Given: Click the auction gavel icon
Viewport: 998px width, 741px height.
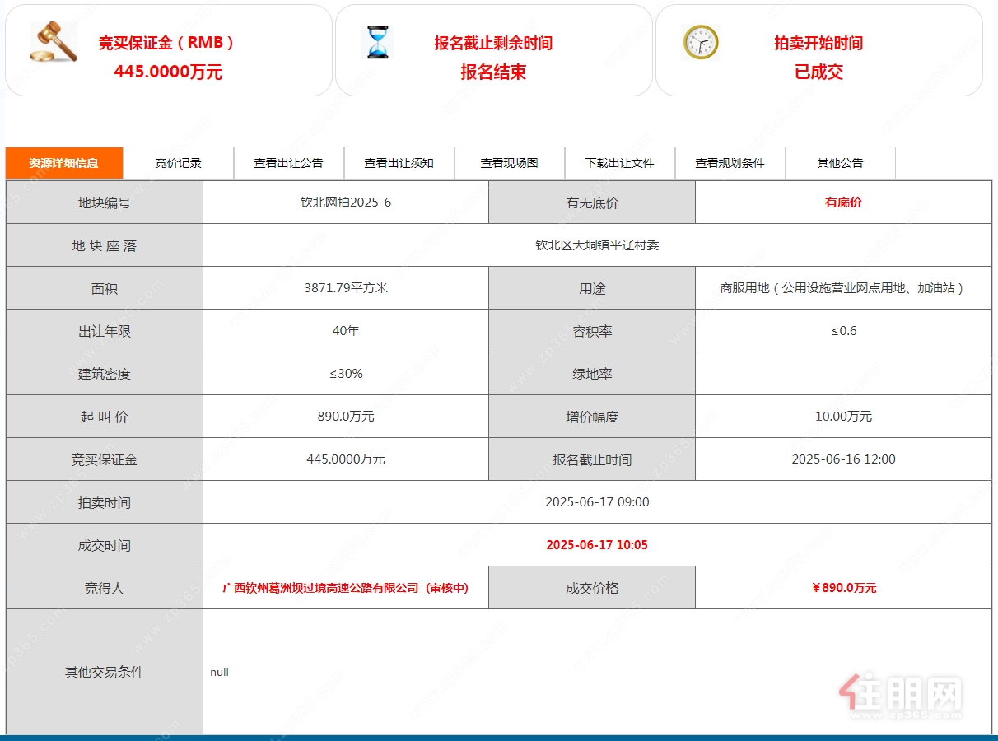Looking at the screenshot, I should pos(53,42).
